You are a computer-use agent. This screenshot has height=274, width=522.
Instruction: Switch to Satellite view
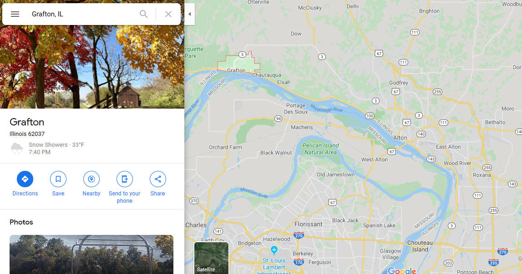pos(212,258)
